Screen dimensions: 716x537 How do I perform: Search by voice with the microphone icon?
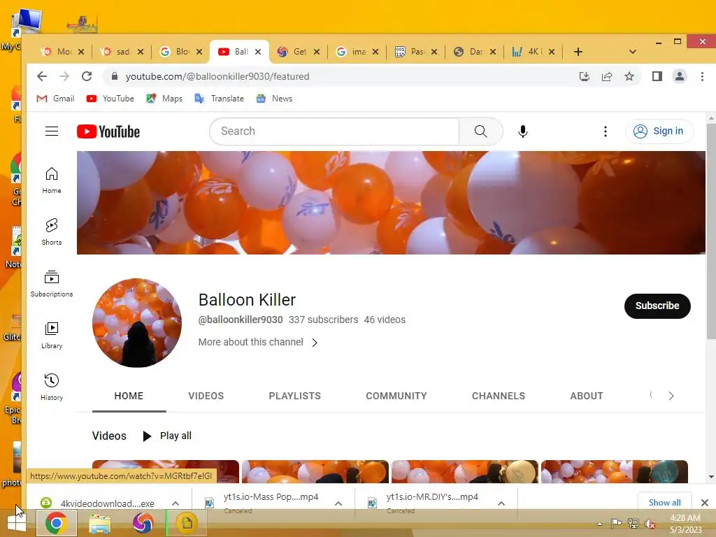[523, 131]
